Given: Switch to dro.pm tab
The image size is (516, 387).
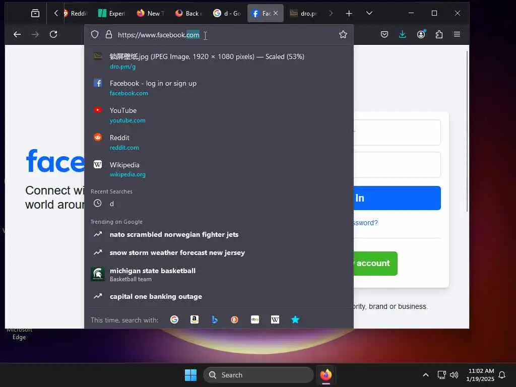Looking at the screenshot, I should click(303, 13).
